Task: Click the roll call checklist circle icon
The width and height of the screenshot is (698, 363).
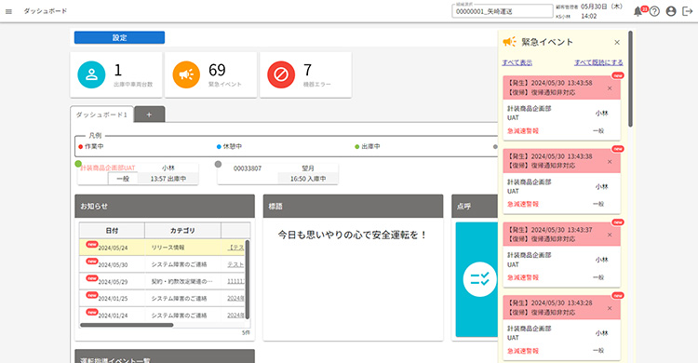Action: coord(480,279)
